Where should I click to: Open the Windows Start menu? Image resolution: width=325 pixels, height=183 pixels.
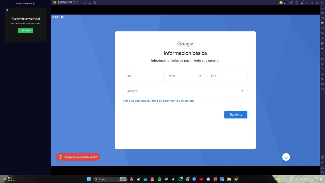89,179
